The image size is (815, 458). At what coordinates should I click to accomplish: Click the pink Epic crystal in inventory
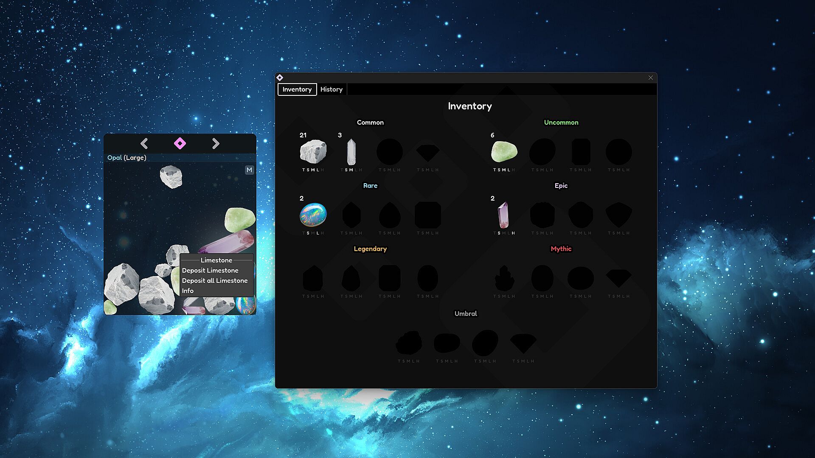click(x=503, y=215)
